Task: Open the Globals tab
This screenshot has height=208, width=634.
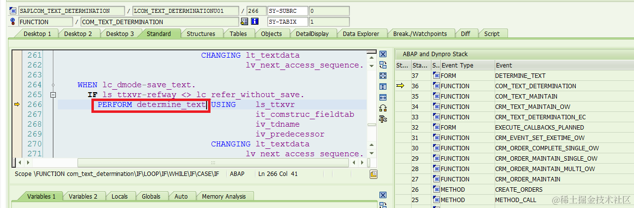Action: pos(151,196)
